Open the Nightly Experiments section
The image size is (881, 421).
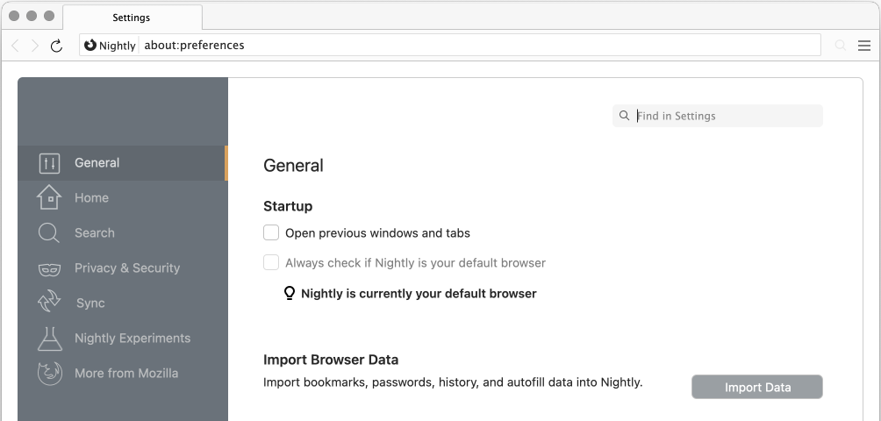132,339
